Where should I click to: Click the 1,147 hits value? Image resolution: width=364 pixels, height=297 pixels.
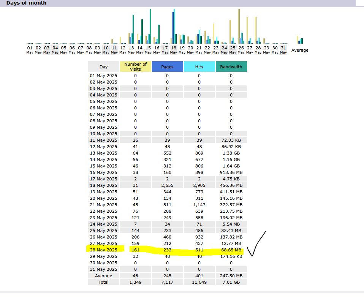tap(199, 205)
